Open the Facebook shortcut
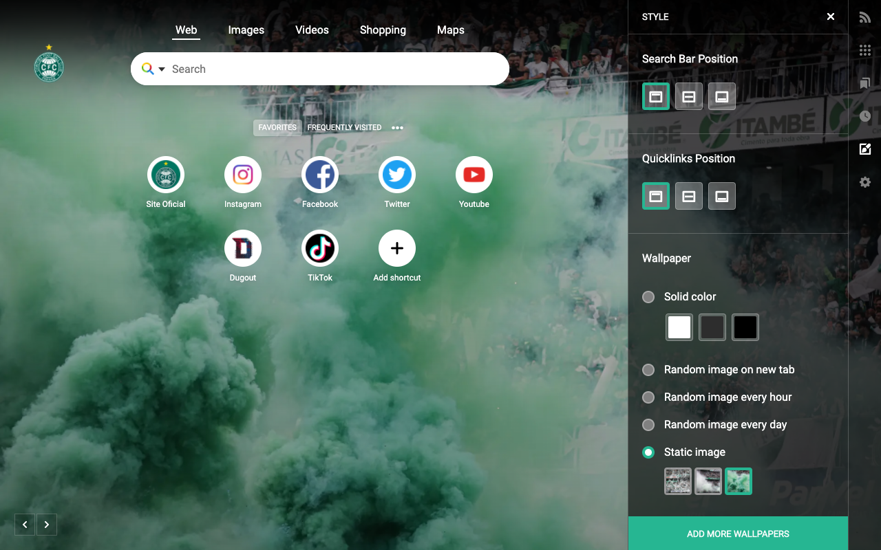This screenshot has height=550, width=881. coord(320,175)
